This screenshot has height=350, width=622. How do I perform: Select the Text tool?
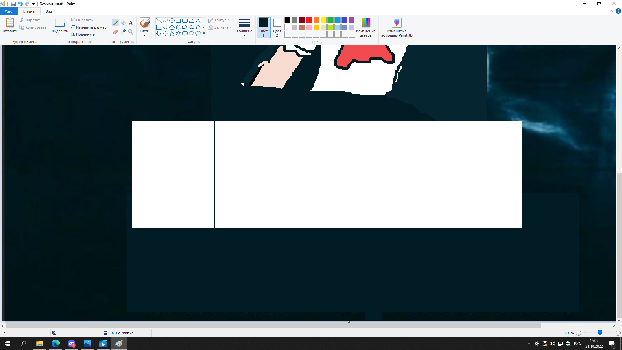click(x=131, y=23)
